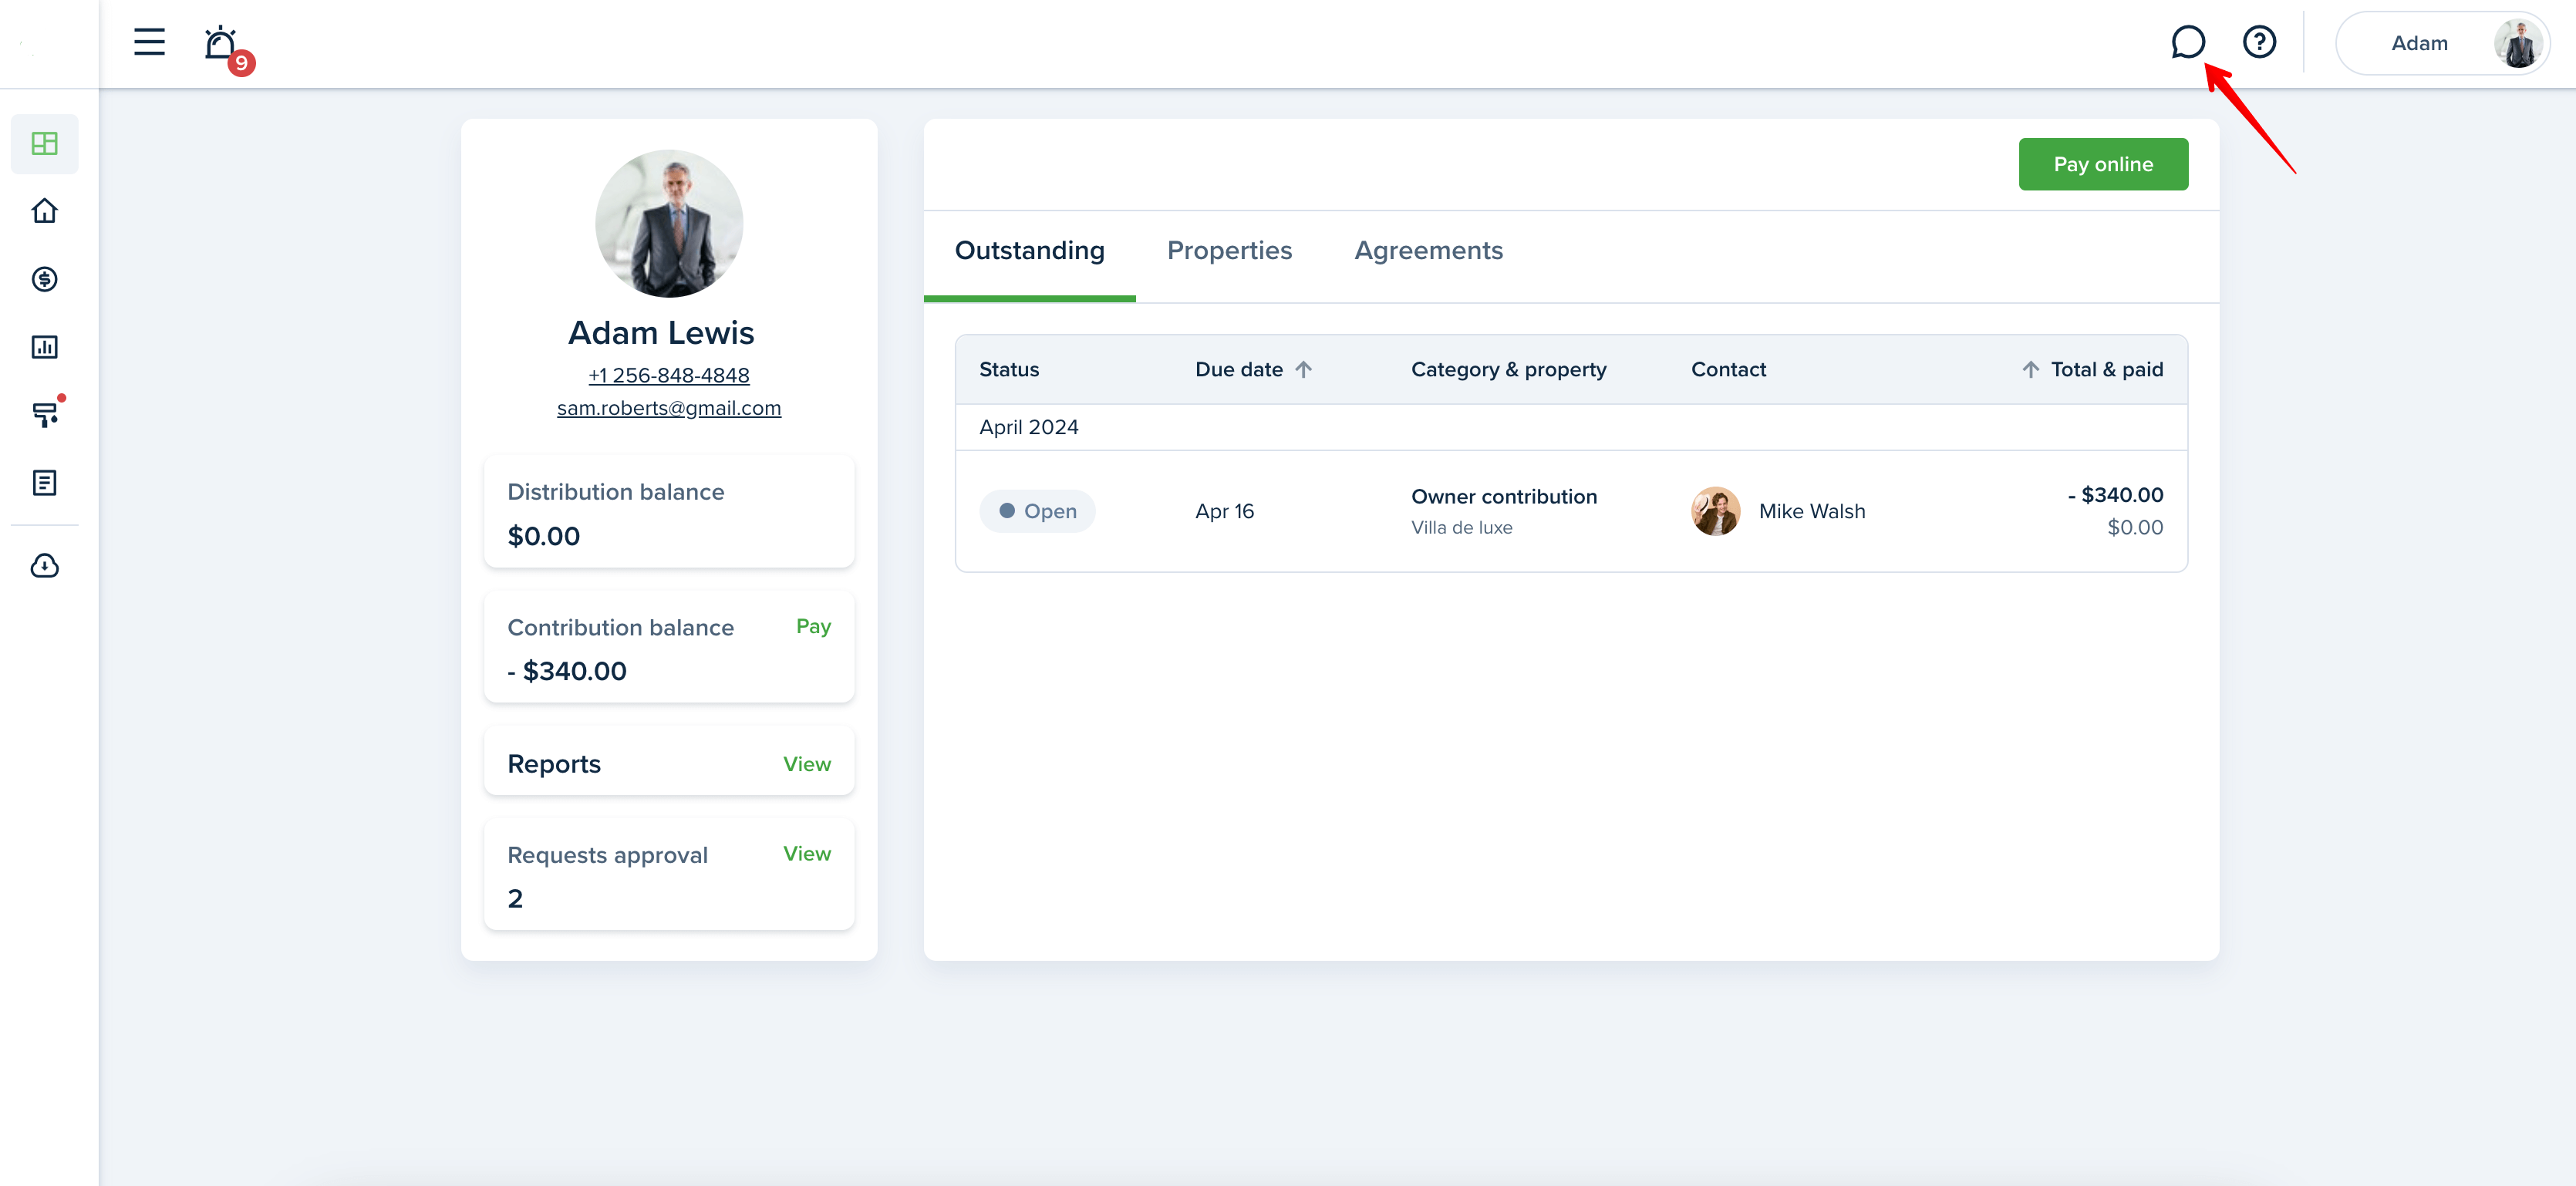Click Mike Walsh's avatar photo
Screen dimensions: 2576x1186
pos(1715,511)
